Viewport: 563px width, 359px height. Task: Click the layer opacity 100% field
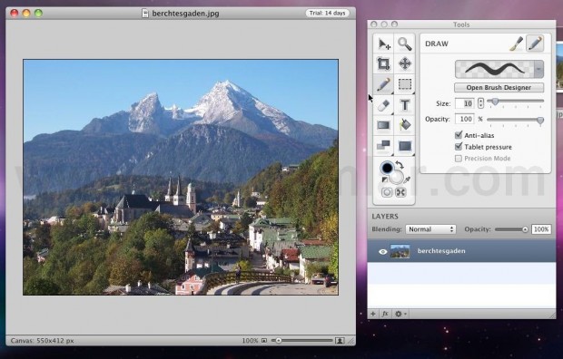click(x=541, y=229)
